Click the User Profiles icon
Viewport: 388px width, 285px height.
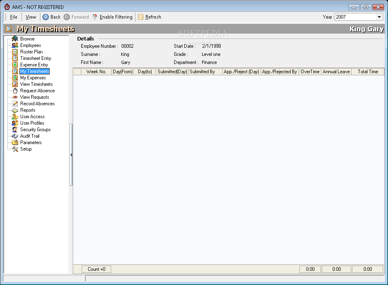(15, 123)
